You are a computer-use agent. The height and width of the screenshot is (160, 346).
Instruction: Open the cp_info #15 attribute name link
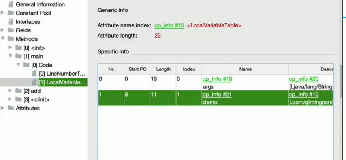click(169, 25)
